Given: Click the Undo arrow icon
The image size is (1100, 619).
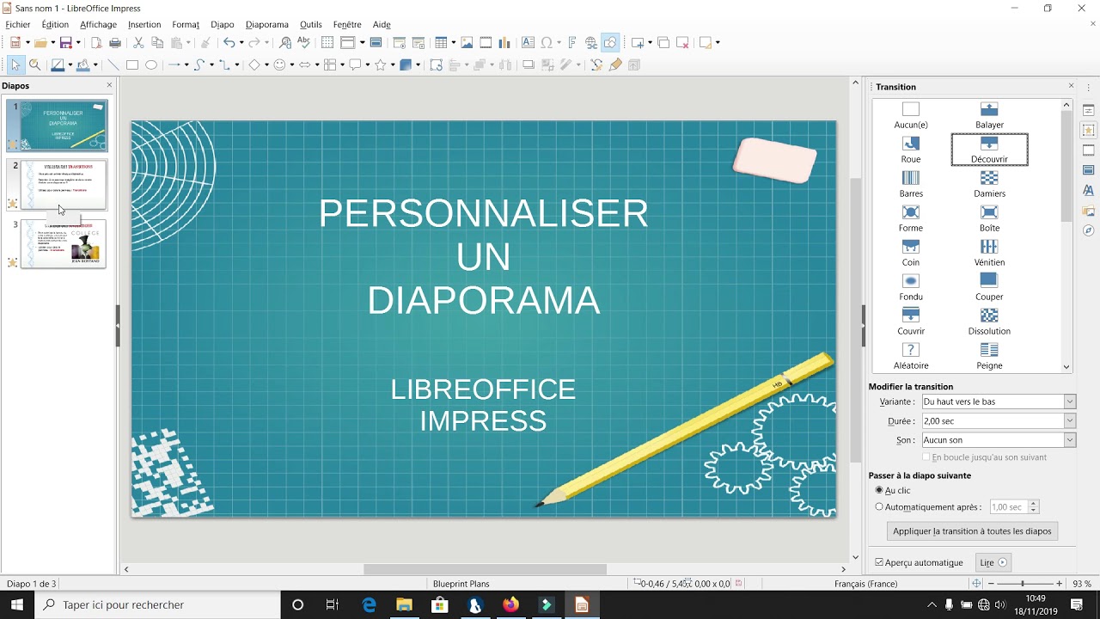Looking at the screenshot, I should coord(229,42).
